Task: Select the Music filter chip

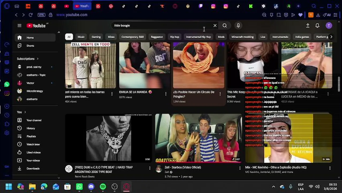Action: point(81,37)
